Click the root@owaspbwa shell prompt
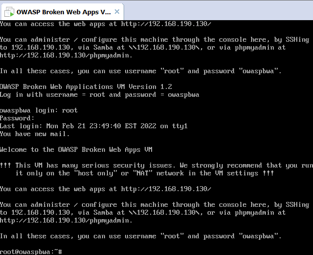Image resolution: width=313 pixels, height=255 pixels. point(31,252)
